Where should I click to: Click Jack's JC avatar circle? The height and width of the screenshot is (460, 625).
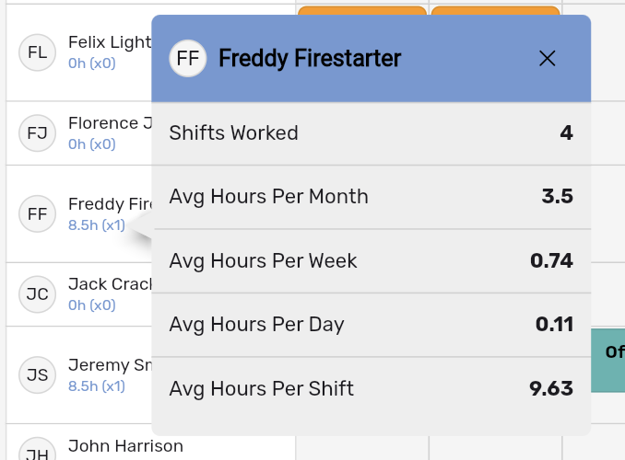coord(37,294)
